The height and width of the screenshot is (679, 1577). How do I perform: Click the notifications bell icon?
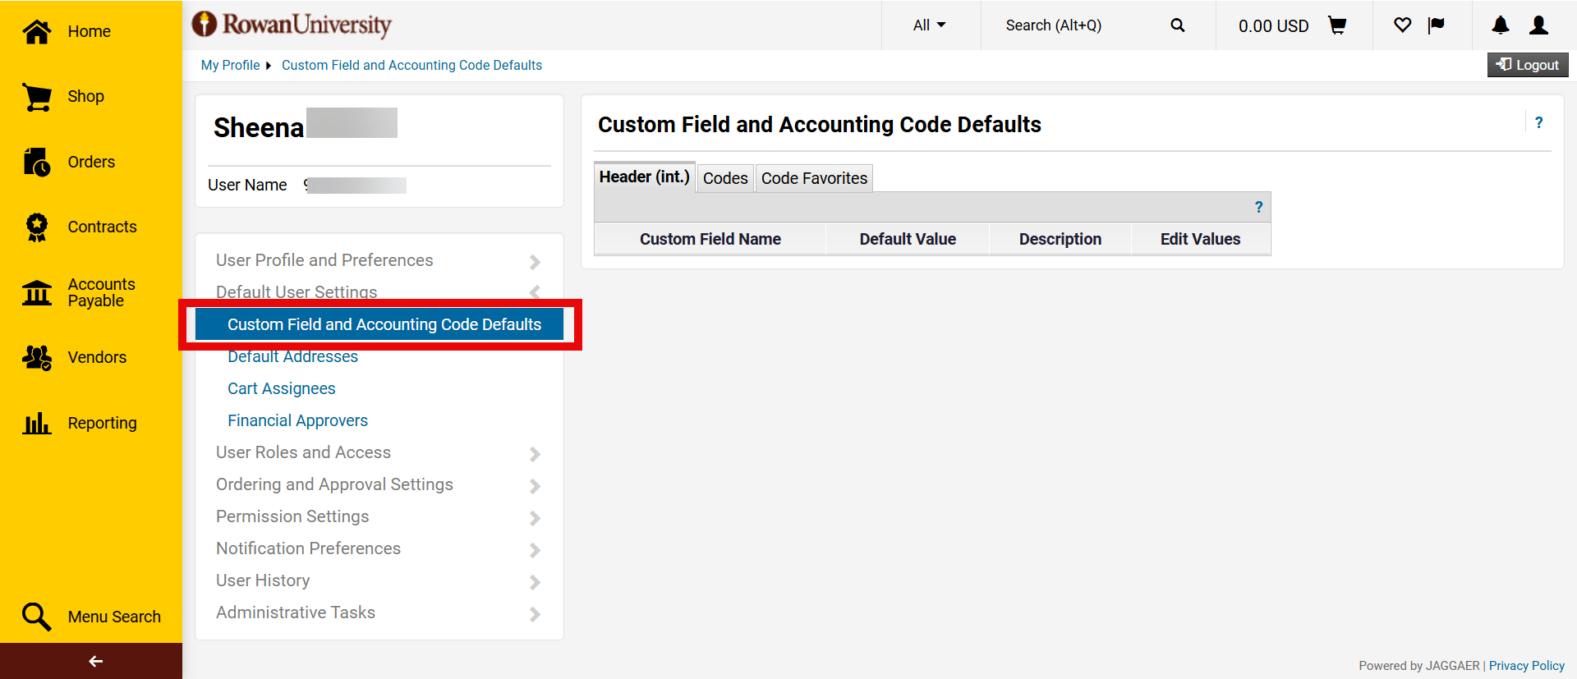[1500, 25]
